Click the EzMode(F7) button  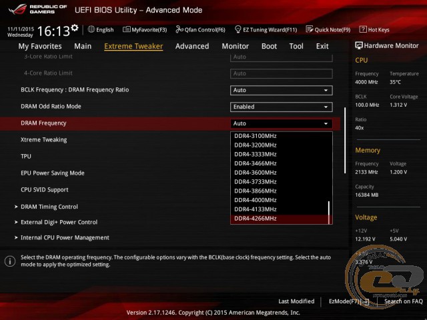pyautogui.click(x=349, y=301)
